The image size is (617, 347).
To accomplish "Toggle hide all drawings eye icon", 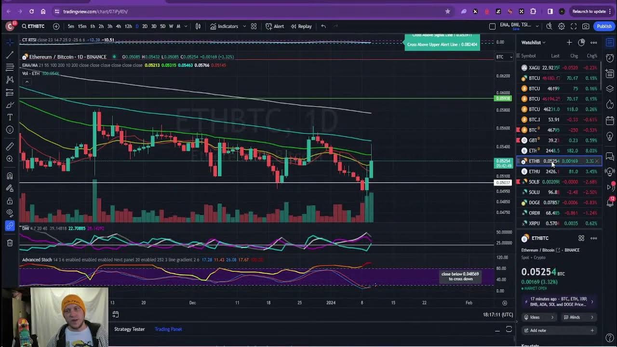I will click(x=10, y=213).
